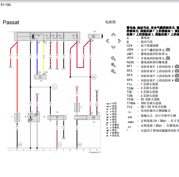Click the SF4 5A fuse symbol
The width and height of the screenshot is (179, 177).
[77, 36]
